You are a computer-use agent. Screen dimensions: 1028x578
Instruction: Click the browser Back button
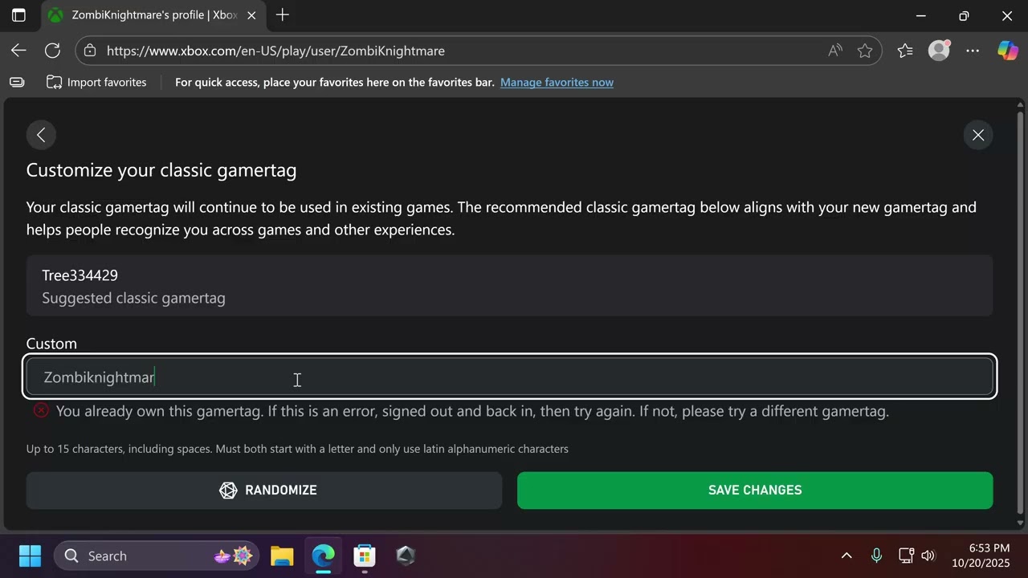coord(18,51)
